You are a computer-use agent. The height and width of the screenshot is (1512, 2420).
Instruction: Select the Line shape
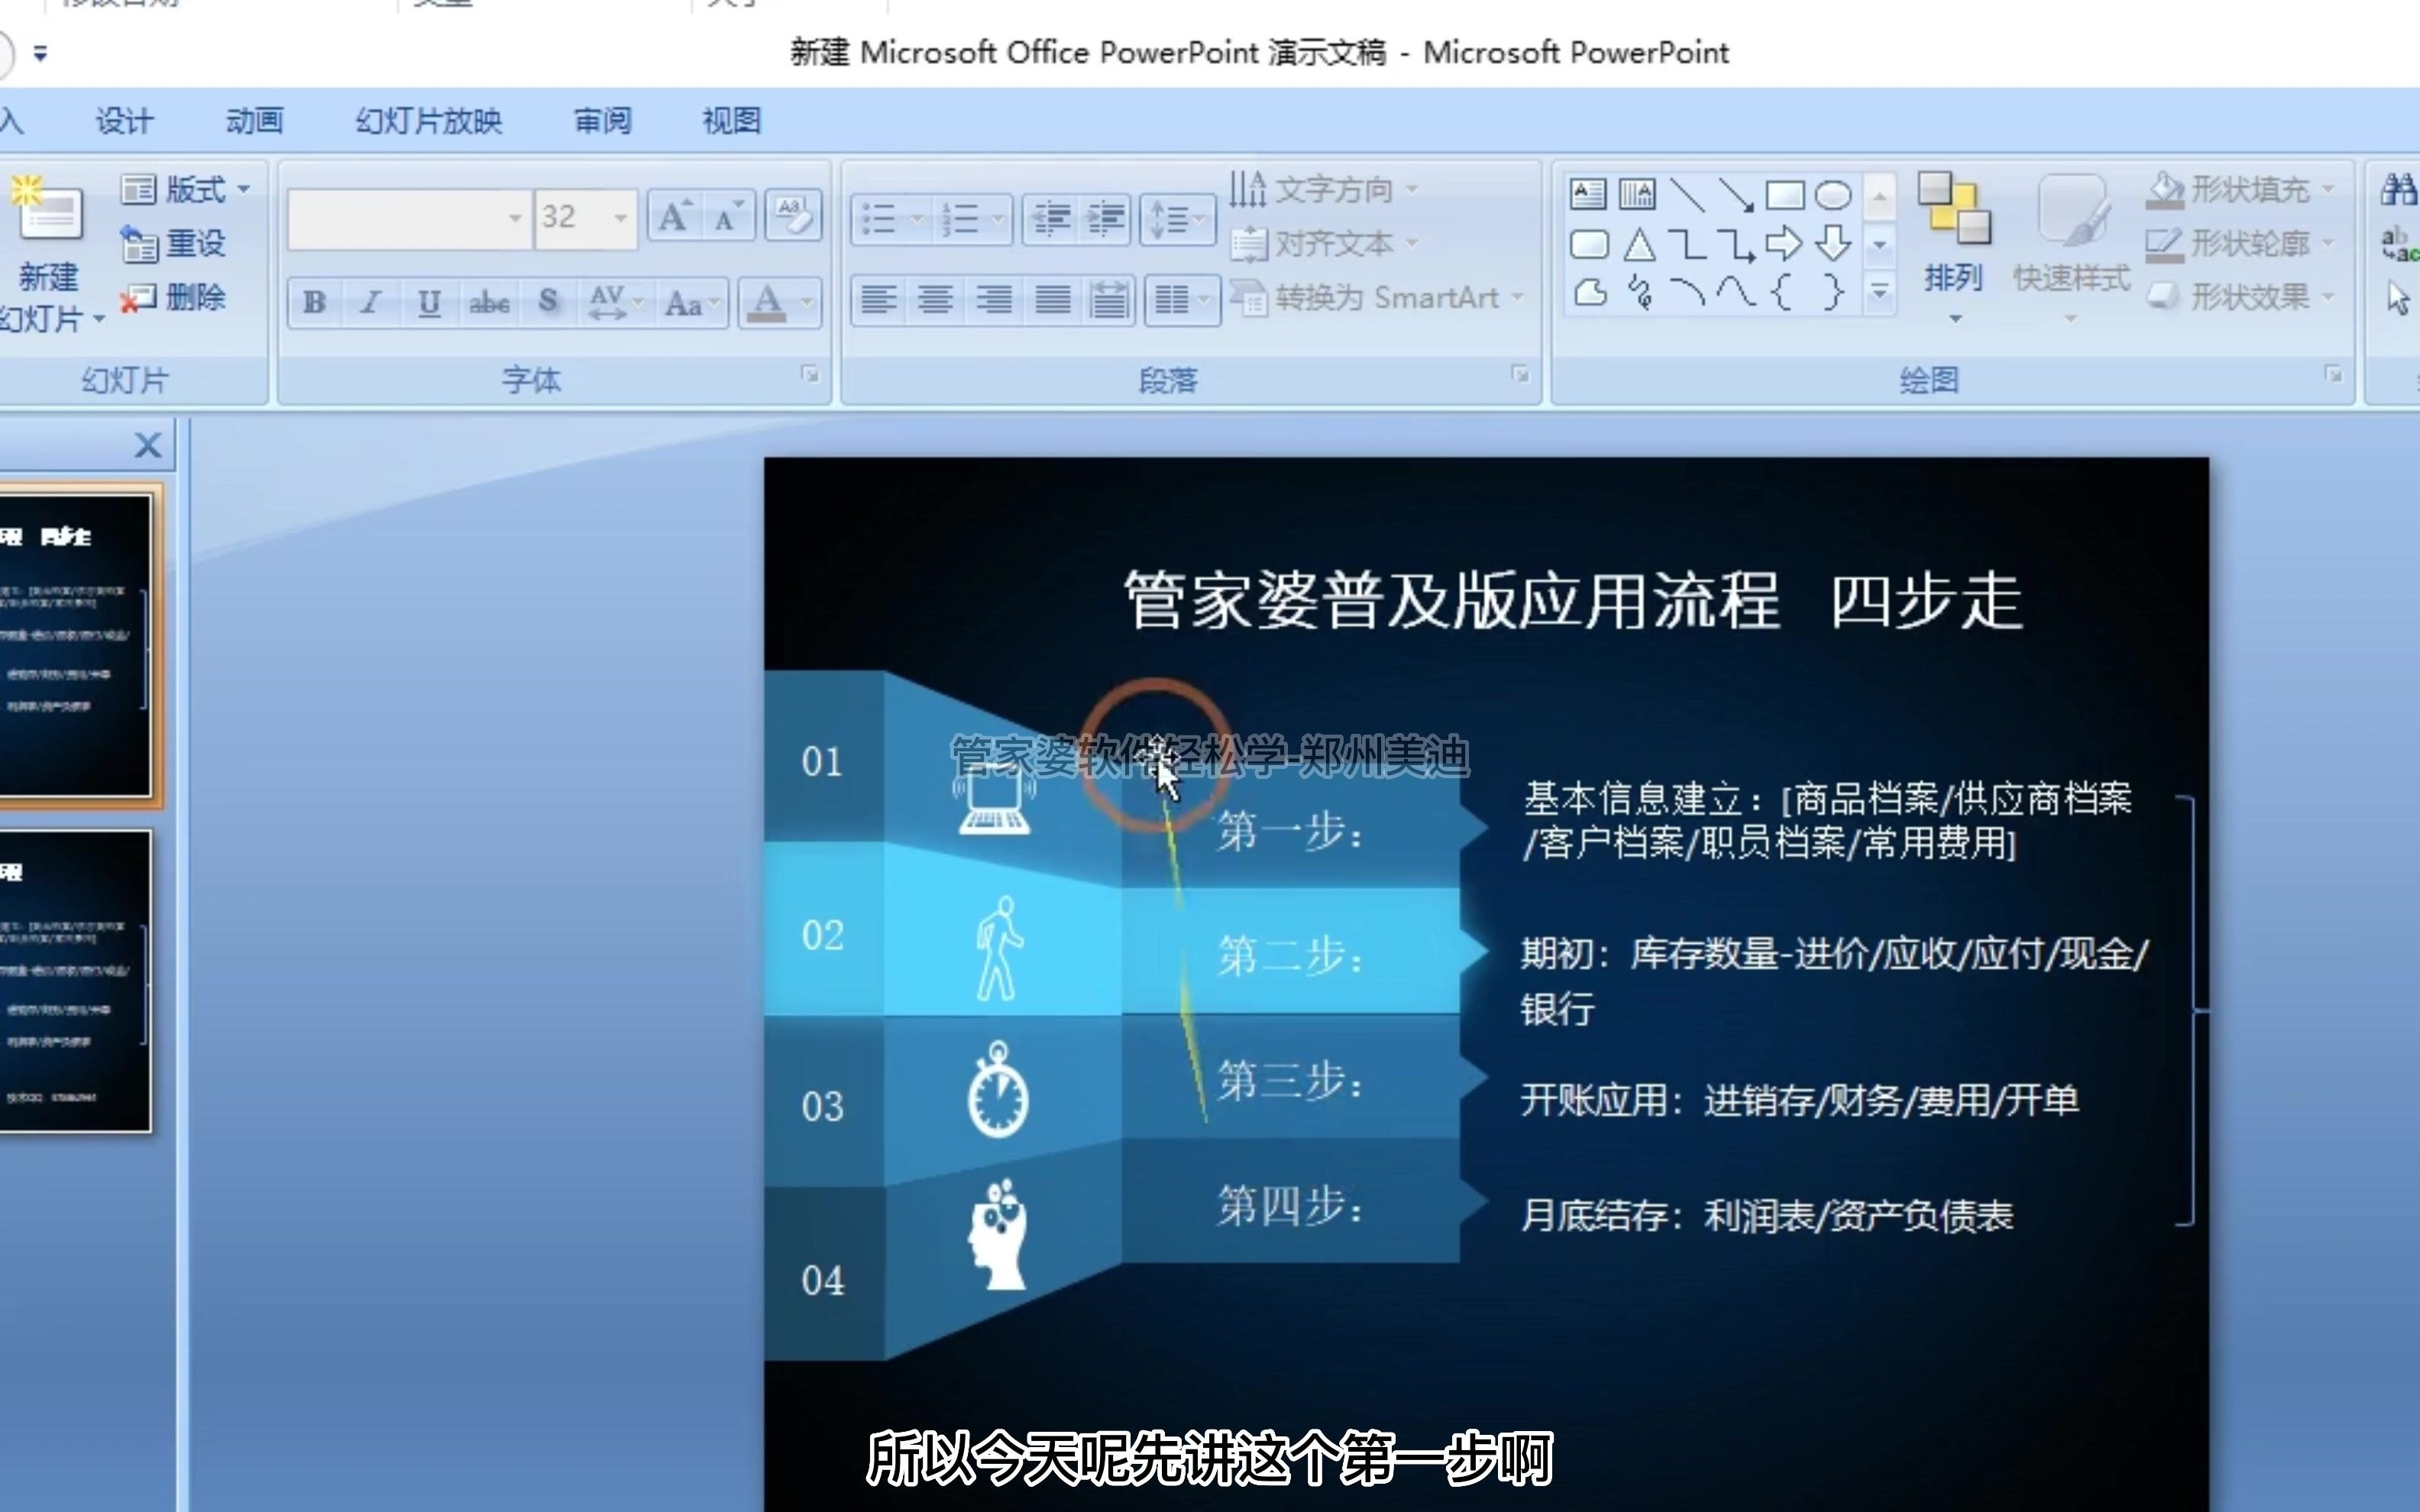coord(1687,194)
